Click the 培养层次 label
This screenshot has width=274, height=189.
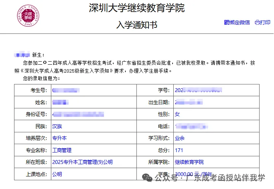point(36,138)
